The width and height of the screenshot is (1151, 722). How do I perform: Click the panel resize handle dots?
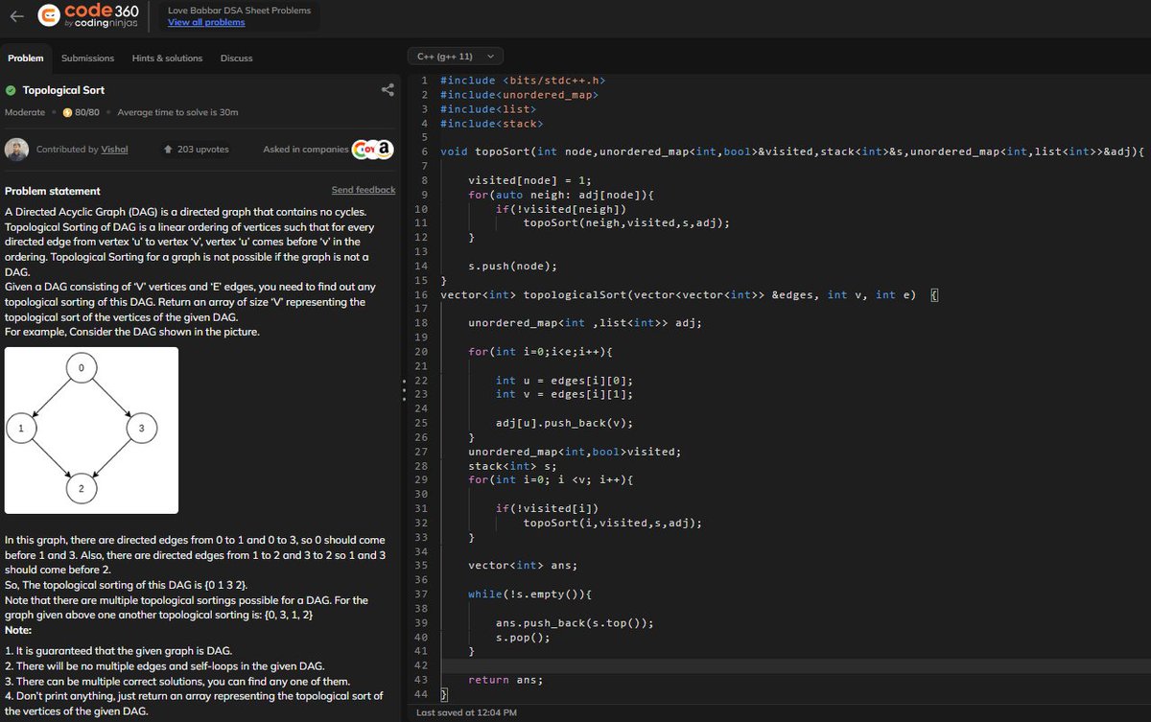(x=402, y=390)
